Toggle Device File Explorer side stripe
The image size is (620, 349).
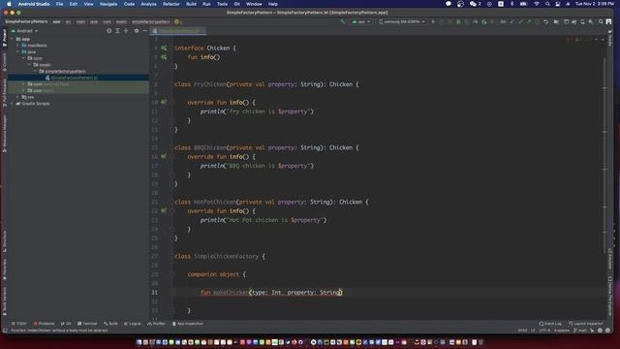click(610, 297)
